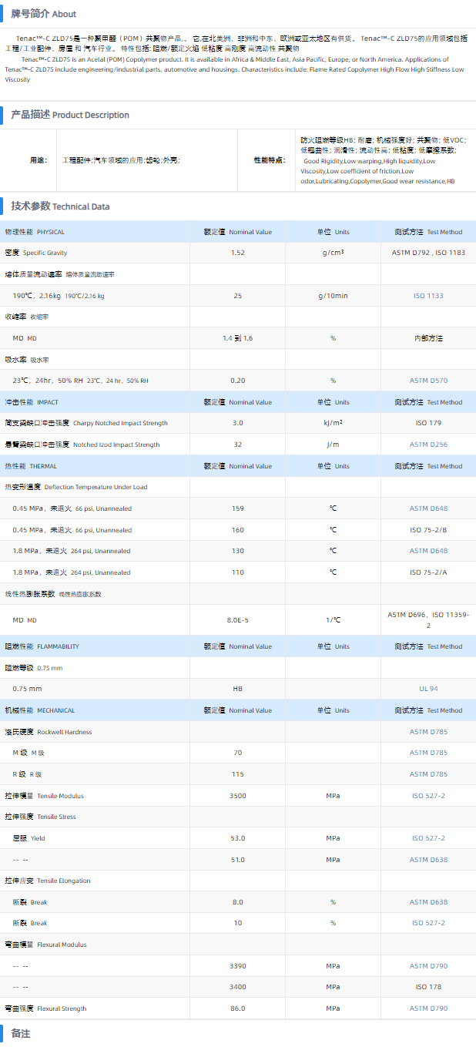Image resolution: width=476 pixels, height=1047 pixels.
Task: Click the 内部方法 test method cell
Action: pos(428,338)
